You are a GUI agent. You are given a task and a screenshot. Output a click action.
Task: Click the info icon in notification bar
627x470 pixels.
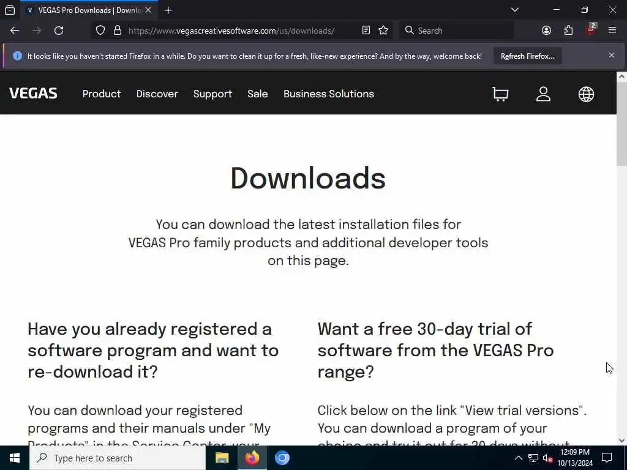coord(17,56)
